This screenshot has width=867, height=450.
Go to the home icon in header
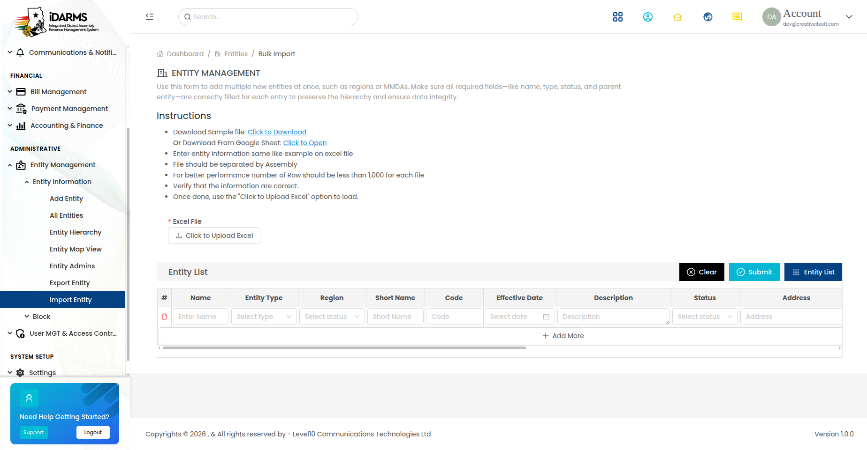[x=677, y=17]
